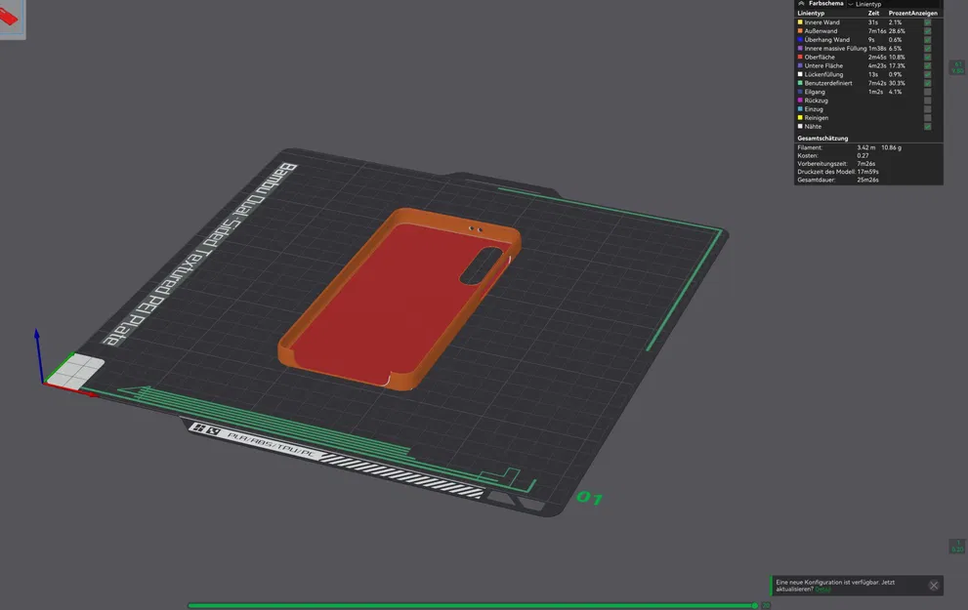Open the Detail link in update notification
Image resolution: width=968 pixels, height=610 pixels.
click(x=822, y=590)
